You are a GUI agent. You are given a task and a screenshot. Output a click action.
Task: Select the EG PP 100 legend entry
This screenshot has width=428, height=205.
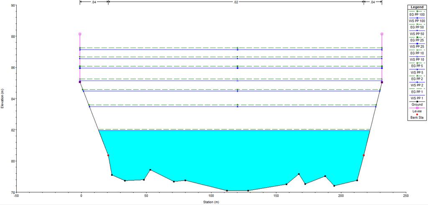(417, 15)
